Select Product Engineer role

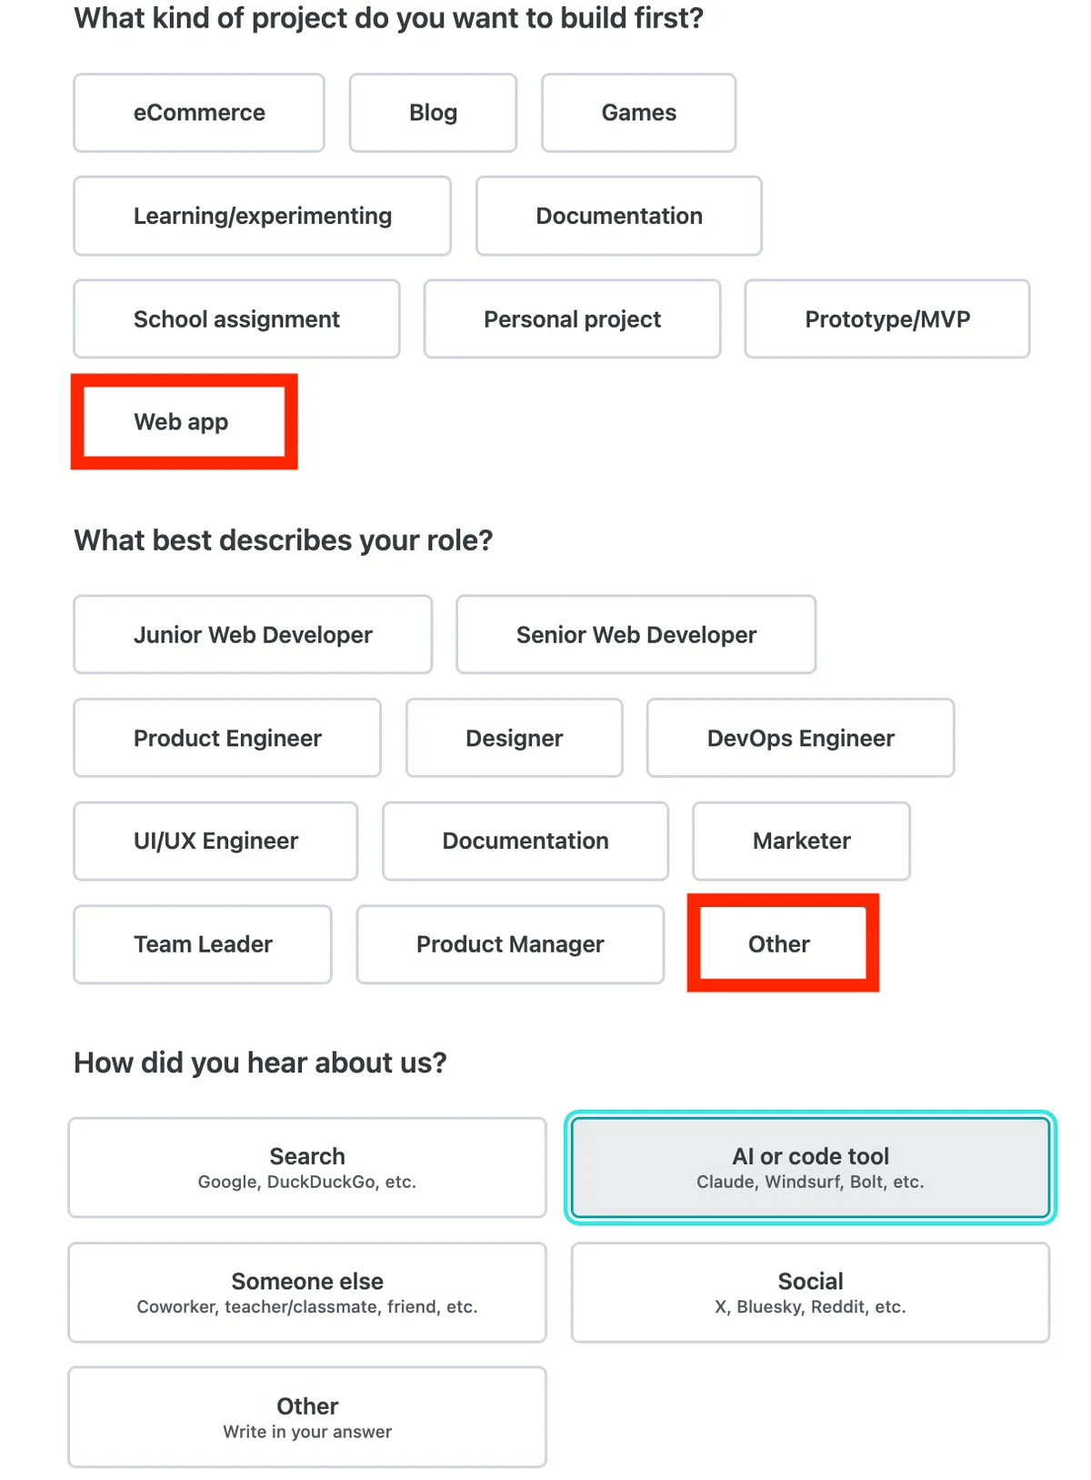(x=227, y=738)
